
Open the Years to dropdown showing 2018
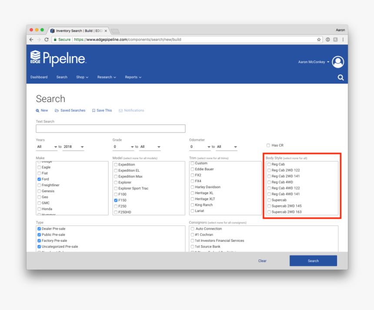[73, 147]
